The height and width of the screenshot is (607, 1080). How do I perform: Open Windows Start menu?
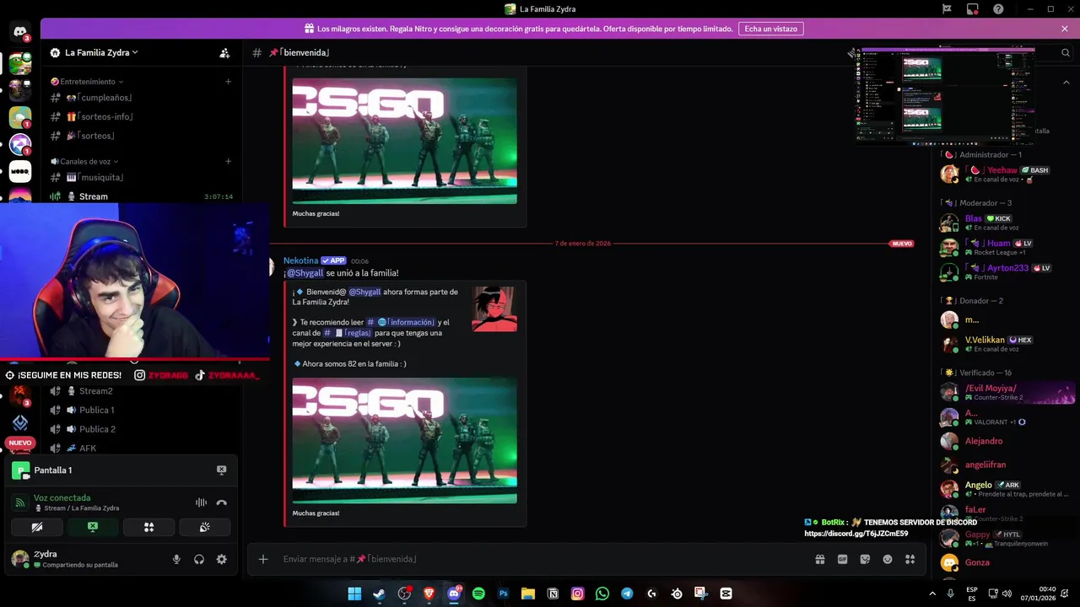355,594
